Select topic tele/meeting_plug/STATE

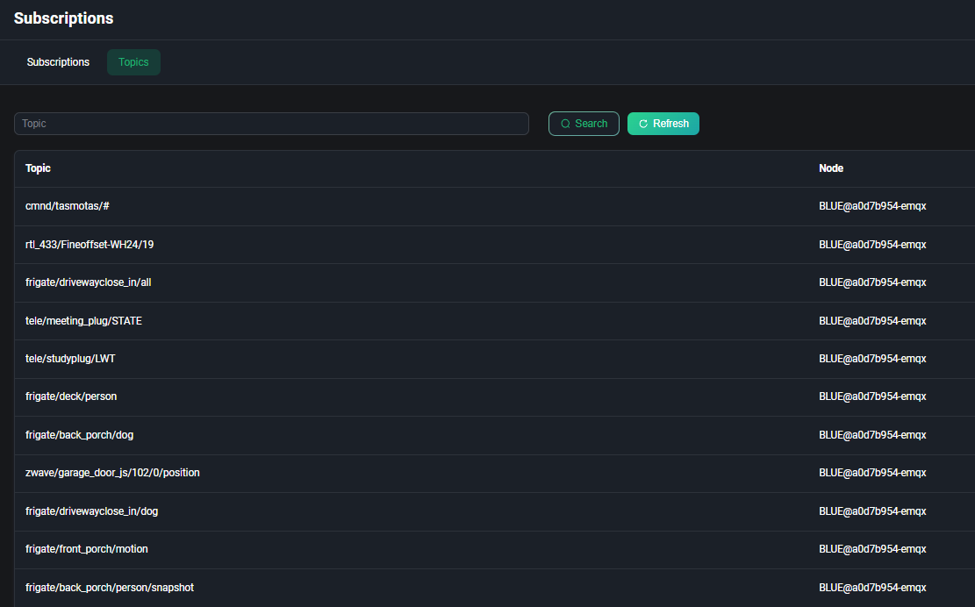tap(84, 321)
